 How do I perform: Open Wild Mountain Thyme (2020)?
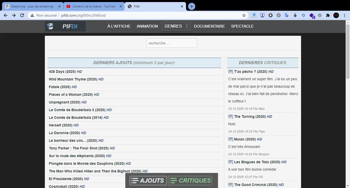[76, 79]
